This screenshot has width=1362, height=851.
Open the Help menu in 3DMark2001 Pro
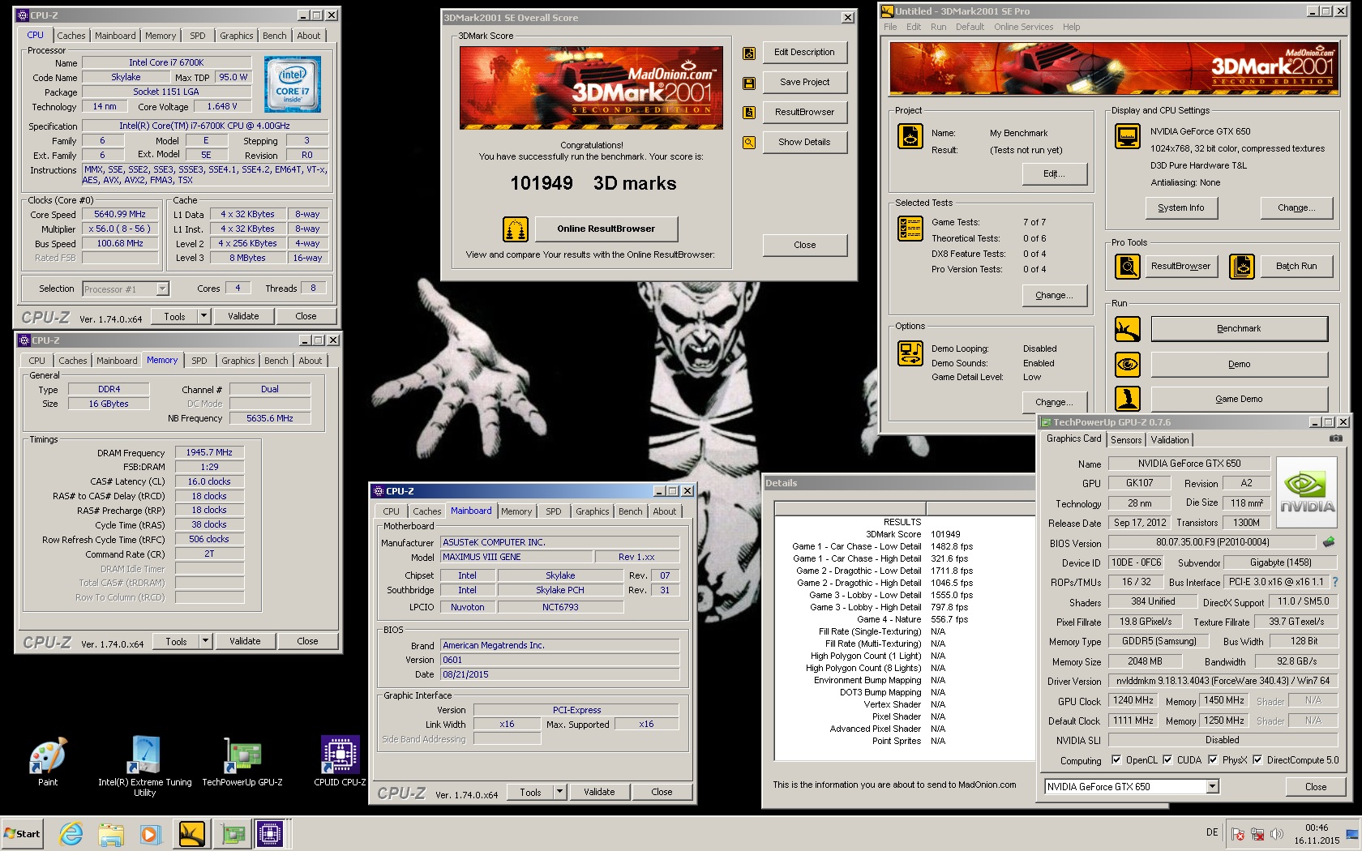click(1071, 27)
